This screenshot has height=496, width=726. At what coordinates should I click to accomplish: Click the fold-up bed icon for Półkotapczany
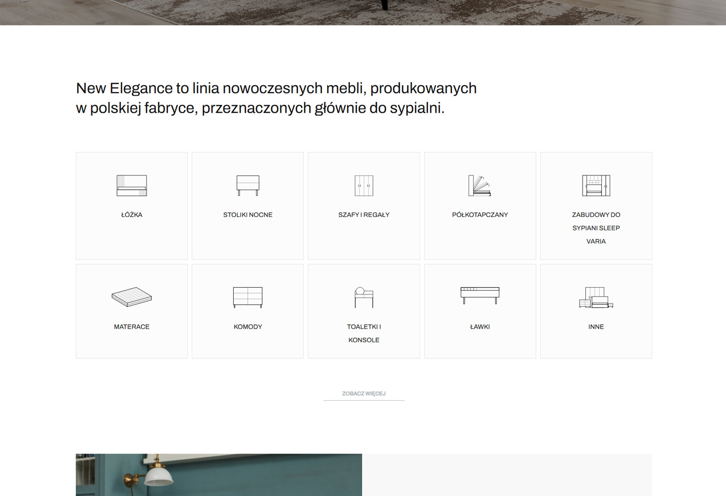[480, 186]
